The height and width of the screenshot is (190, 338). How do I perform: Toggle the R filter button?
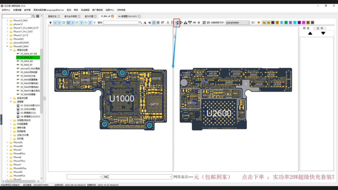click(x=73, y=23)
